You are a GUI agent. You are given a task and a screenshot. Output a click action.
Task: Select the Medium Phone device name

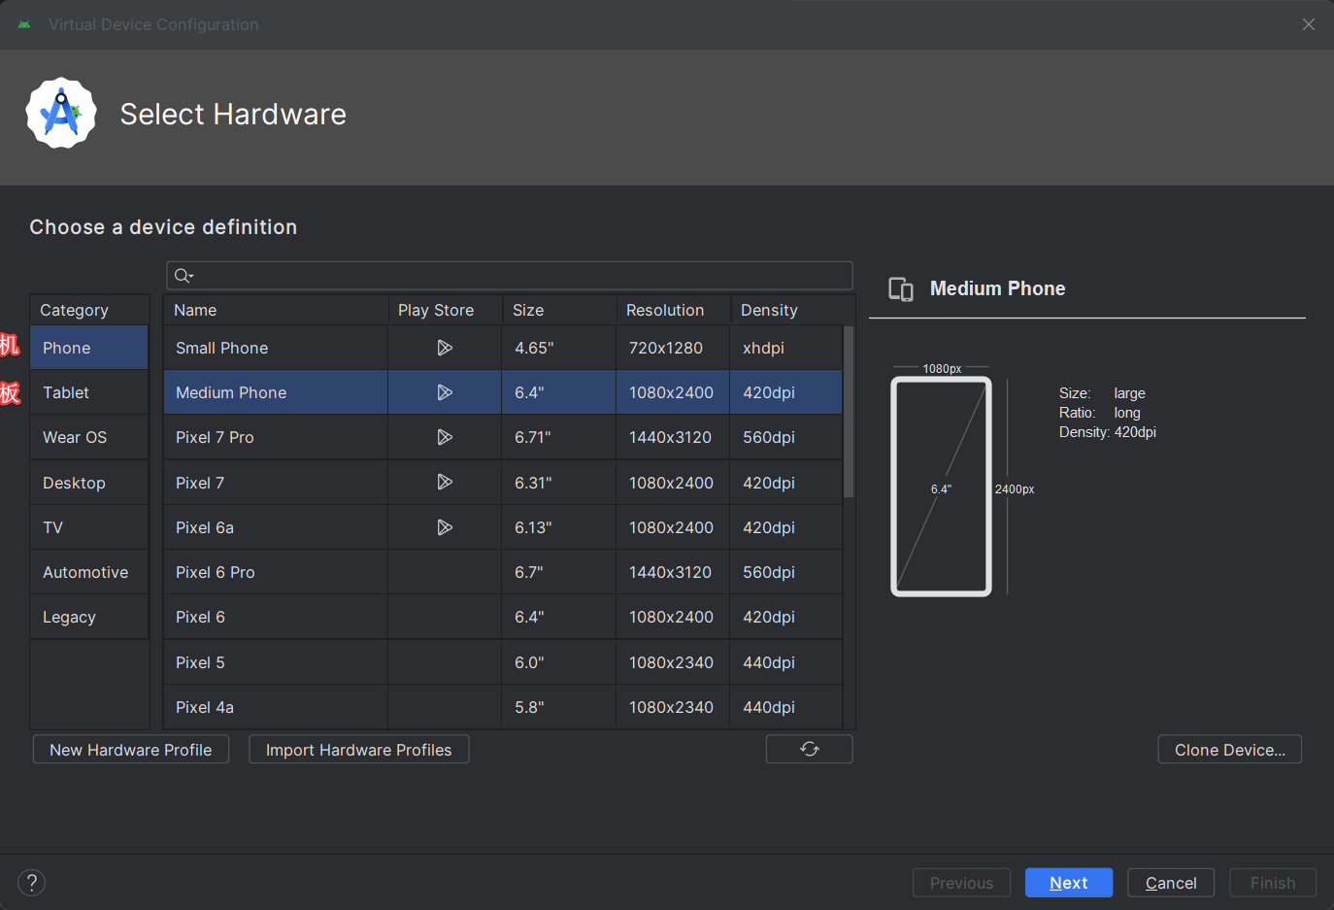coord(231,392)
